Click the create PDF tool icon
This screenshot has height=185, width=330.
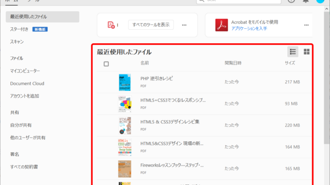pos(111,25)
